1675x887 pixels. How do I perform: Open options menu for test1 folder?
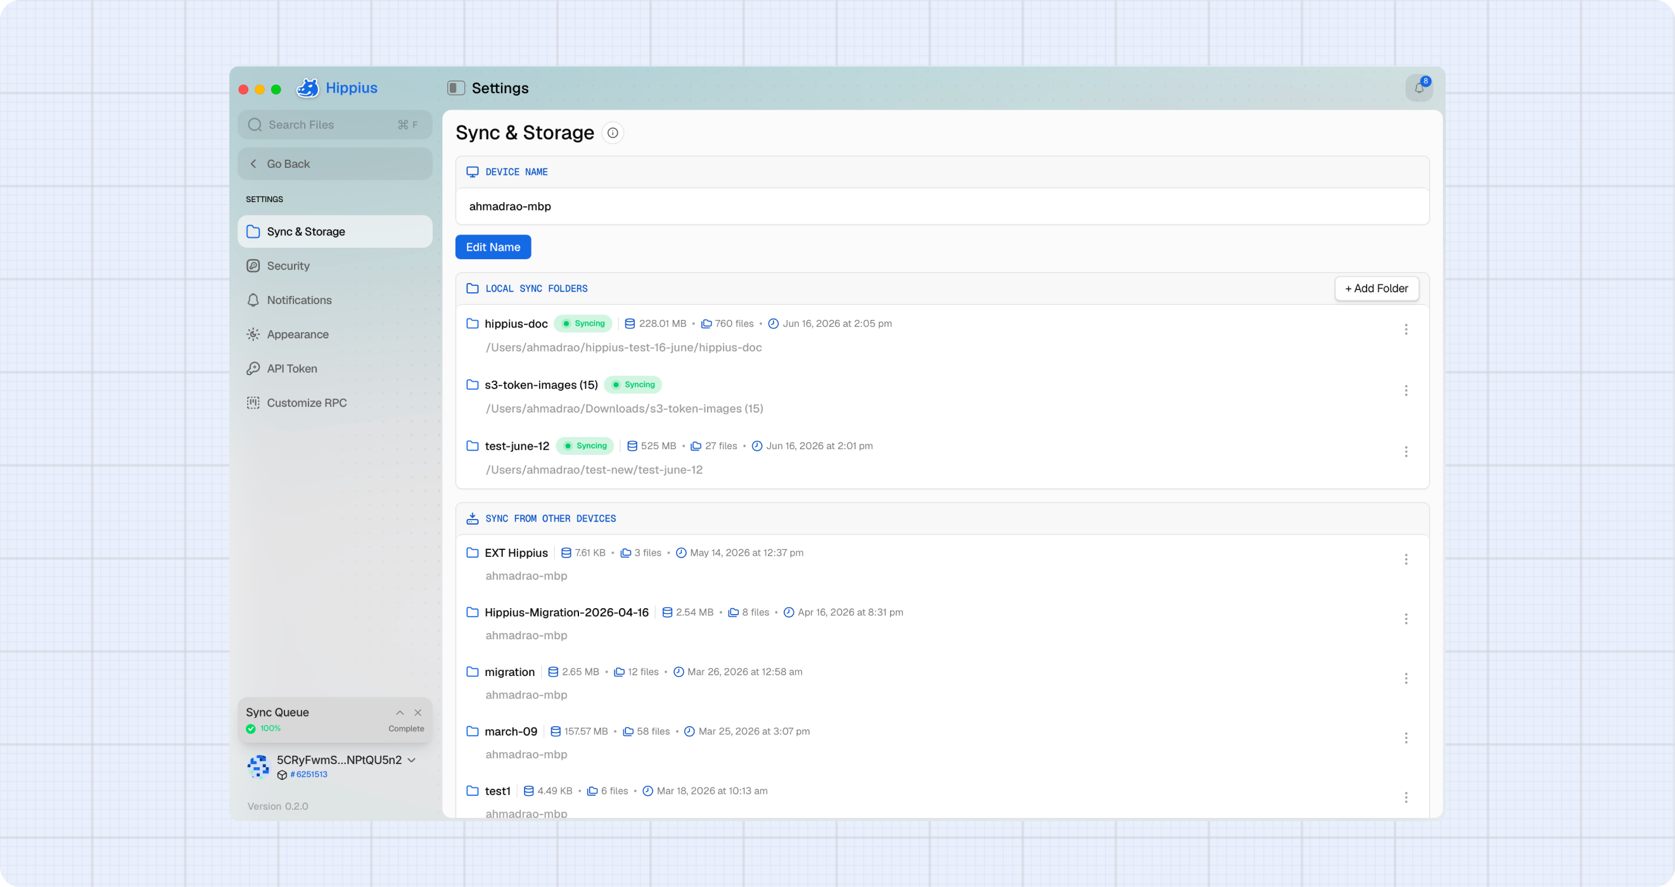tap(1406, 797)
